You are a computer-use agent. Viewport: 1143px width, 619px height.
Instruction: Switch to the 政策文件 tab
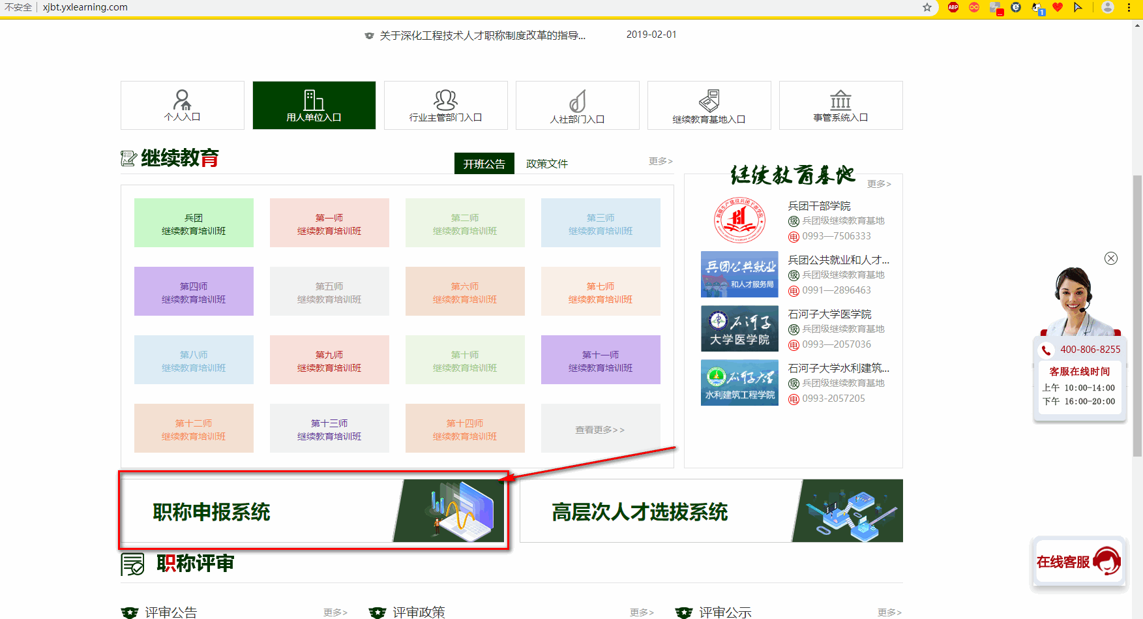click(546, 164)
